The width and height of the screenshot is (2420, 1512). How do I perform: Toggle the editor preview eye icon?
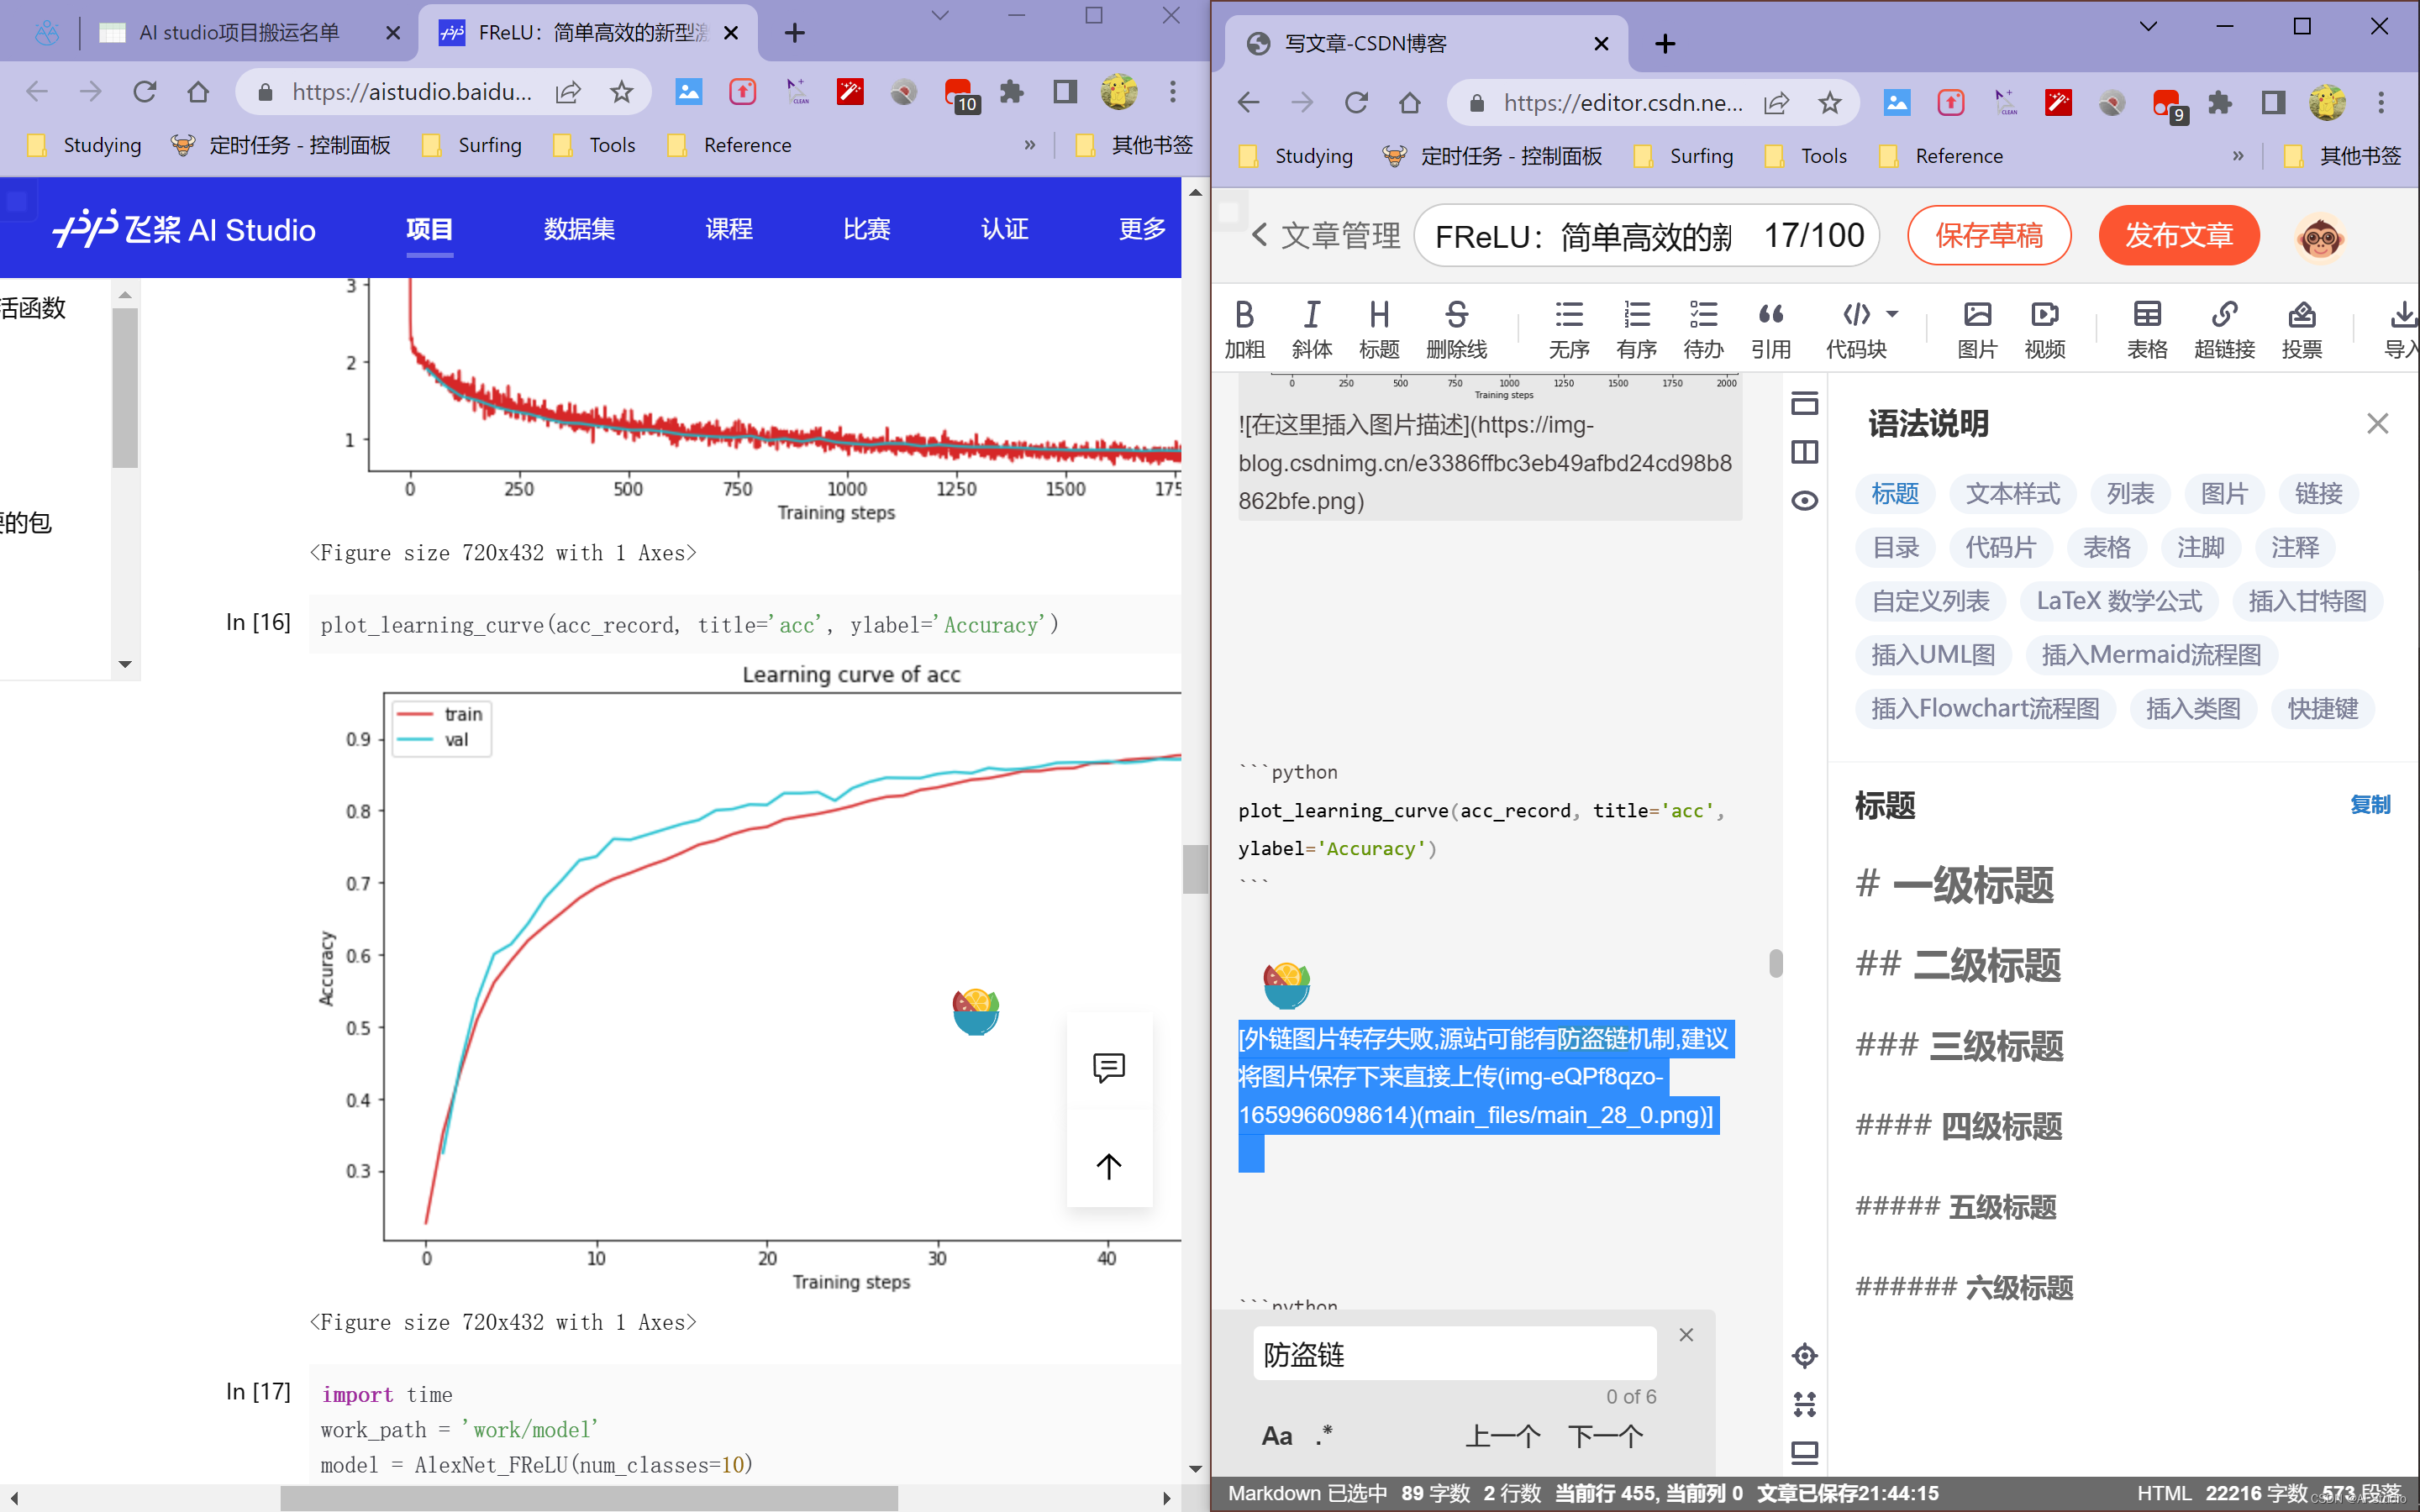coord(1804,500)
